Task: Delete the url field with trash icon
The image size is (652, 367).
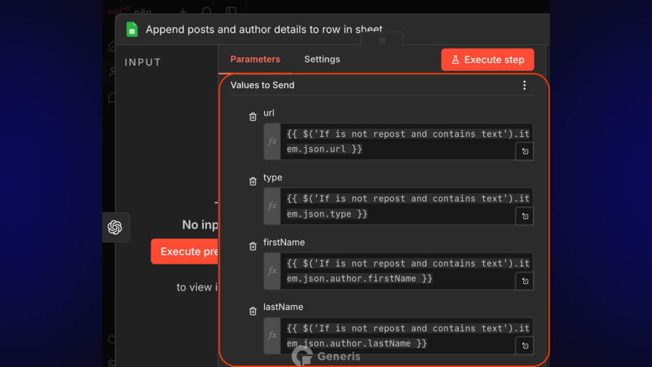Action: 253,117
